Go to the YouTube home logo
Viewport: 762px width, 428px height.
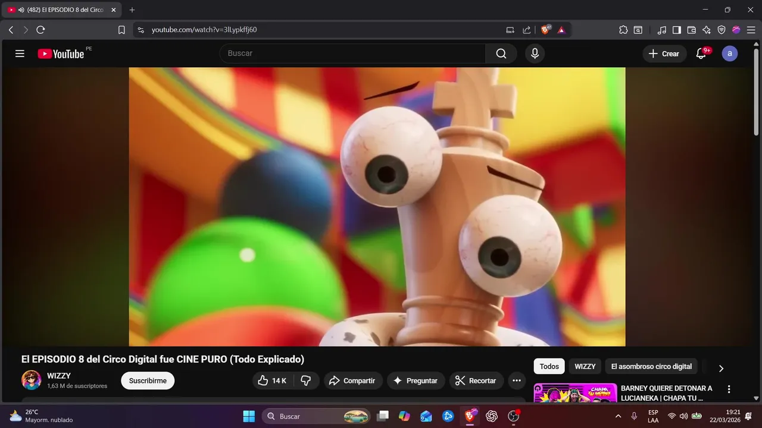[61, 53]
